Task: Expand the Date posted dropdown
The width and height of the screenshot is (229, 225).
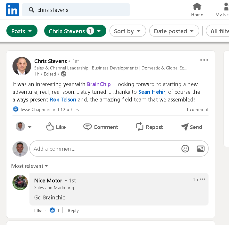Action: tap(174, 31)
